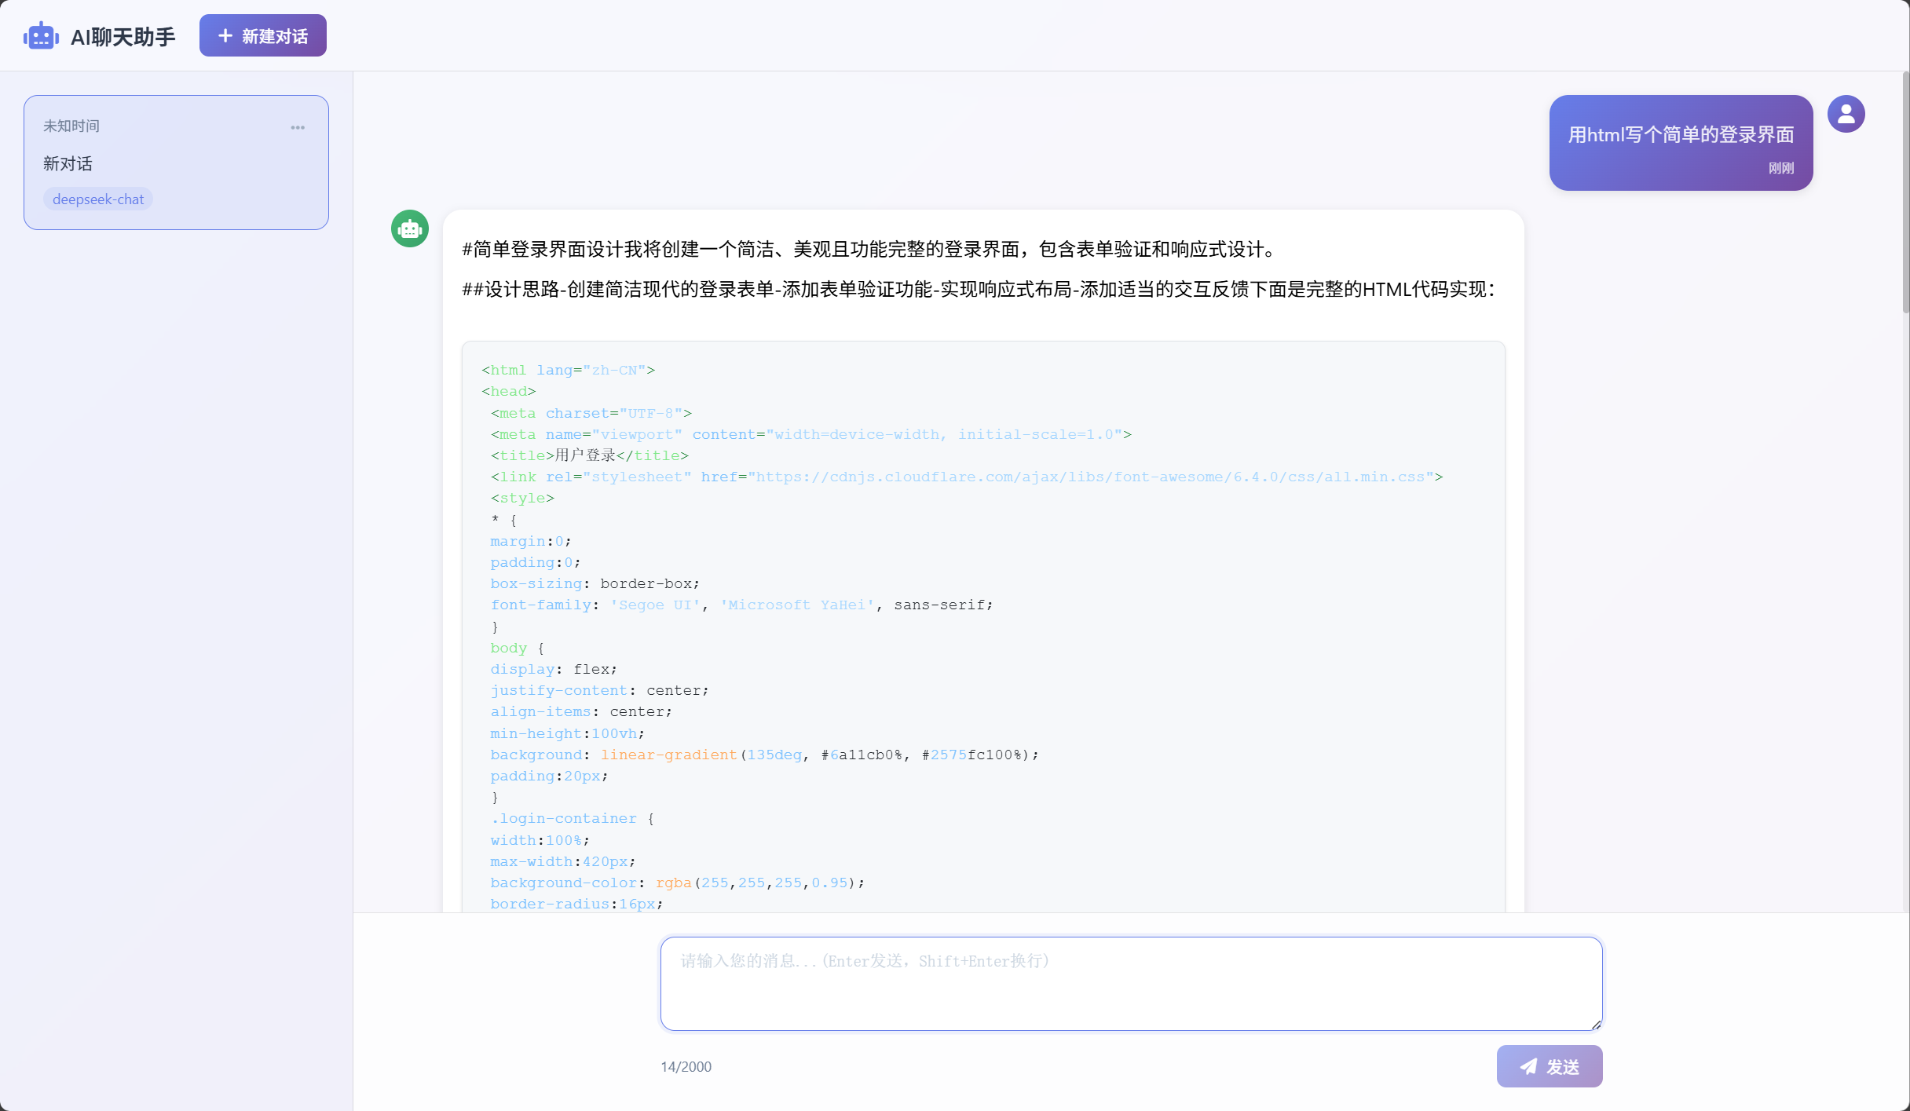Click the linear-gradient line in code block

point(668,755)
